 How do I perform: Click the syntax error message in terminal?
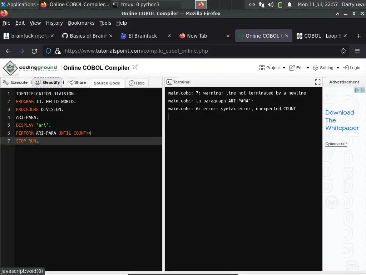tap(232, 109)
